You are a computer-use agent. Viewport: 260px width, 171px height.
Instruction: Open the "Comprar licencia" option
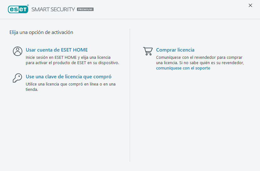[x=175, y=50]
